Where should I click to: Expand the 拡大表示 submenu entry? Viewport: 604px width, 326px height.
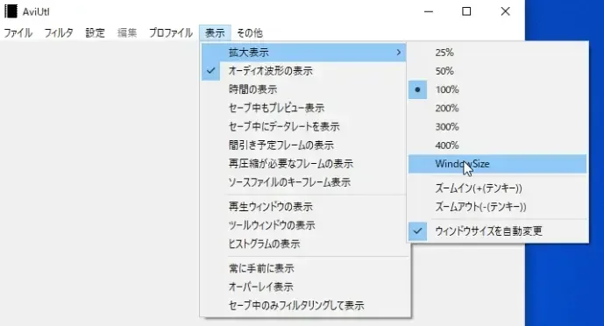click(304, 53)
